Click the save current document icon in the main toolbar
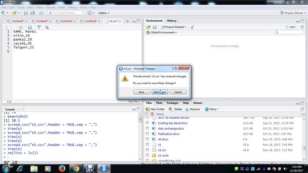The width and height of the screenshot is (308, 173). click(x=26, y=13)
